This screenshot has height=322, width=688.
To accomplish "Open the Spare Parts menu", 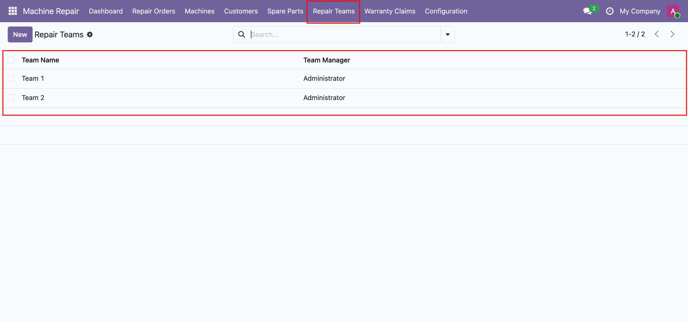I will click(285, 11).
